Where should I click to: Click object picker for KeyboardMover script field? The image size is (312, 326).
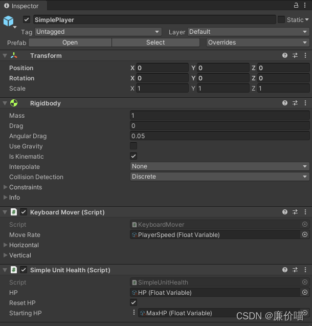point(304,224)
